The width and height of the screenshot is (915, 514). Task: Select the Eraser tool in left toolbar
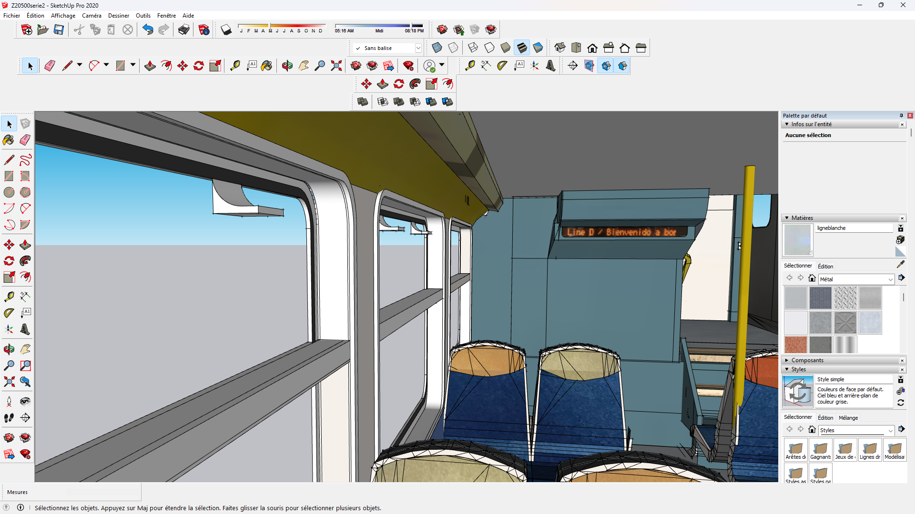[x=25, y=140]
